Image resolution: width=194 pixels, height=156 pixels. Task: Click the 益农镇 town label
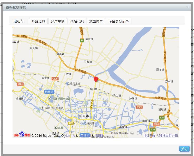coord(89,39)
